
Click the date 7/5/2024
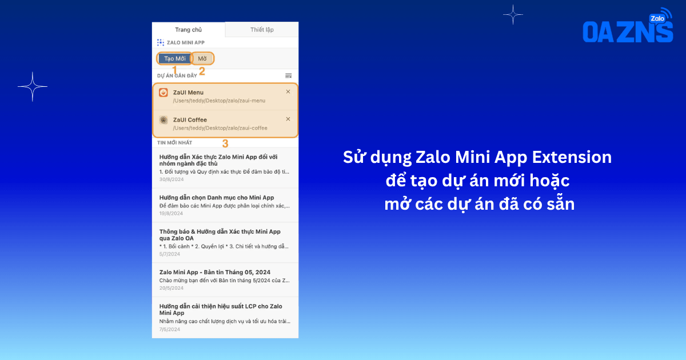(170, 329)
